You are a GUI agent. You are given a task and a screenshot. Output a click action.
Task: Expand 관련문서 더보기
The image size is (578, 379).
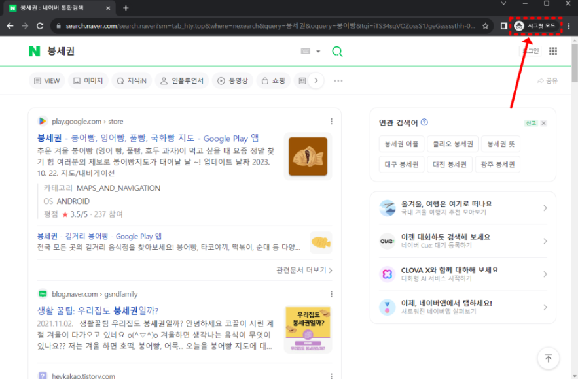click(x=304, y=270)
